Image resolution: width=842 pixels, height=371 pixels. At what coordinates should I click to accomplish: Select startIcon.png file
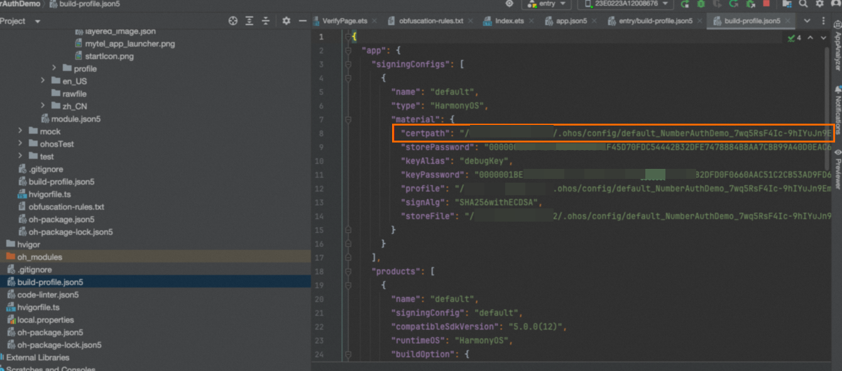click(x=109, y=56)
